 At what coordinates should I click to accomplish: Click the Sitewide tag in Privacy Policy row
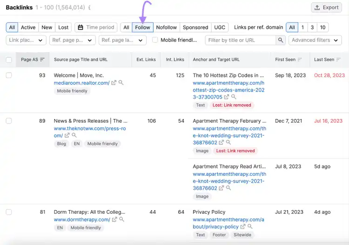[x=242, y=235]
